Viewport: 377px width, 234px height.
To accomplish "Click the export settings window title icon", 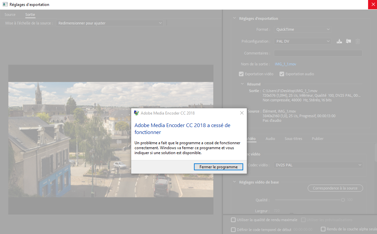I will 5,5.
